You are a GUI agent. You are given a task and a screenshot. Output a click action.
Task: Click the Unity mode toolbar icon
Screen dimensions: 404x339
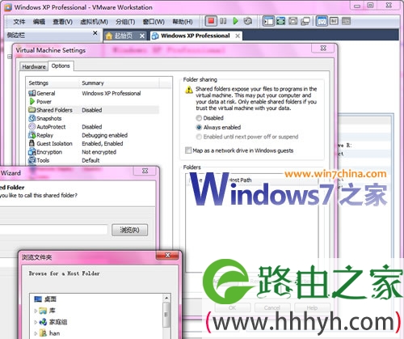(305, 21)
